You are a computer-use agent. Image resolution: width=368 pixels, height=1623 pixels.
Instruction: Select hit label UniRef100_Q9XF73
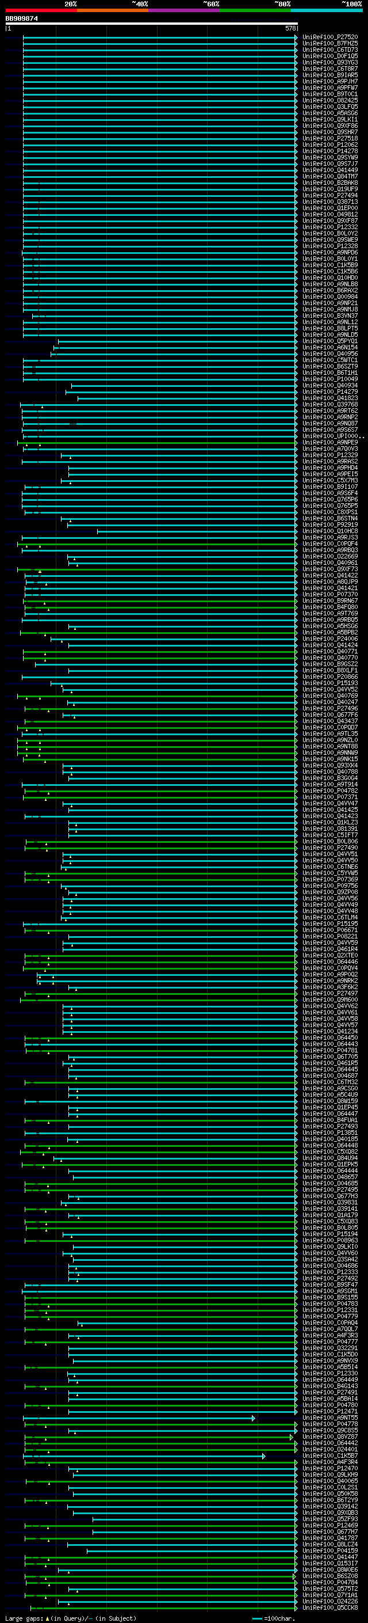[329, 569]
